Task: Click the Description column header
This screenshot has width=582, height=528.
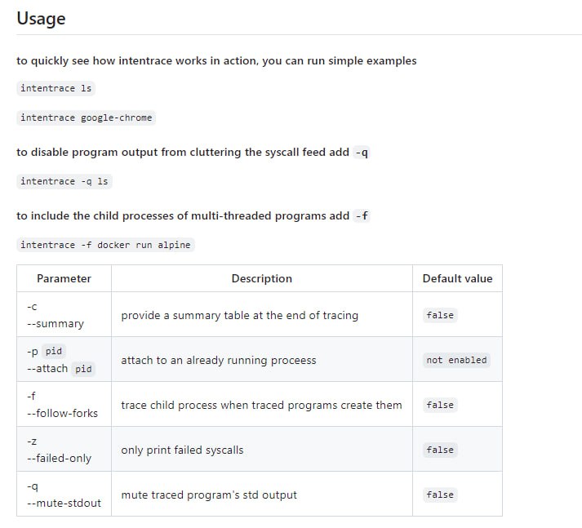Action: pos(261,278)
